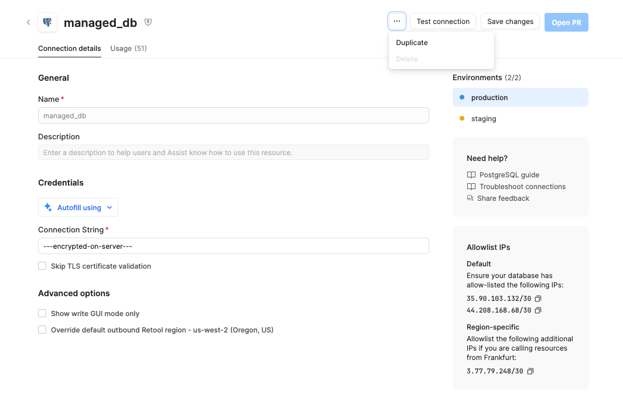Click the PostgreSQL elephant resource icon
623x408 pixels.
[x=47, y=22]
